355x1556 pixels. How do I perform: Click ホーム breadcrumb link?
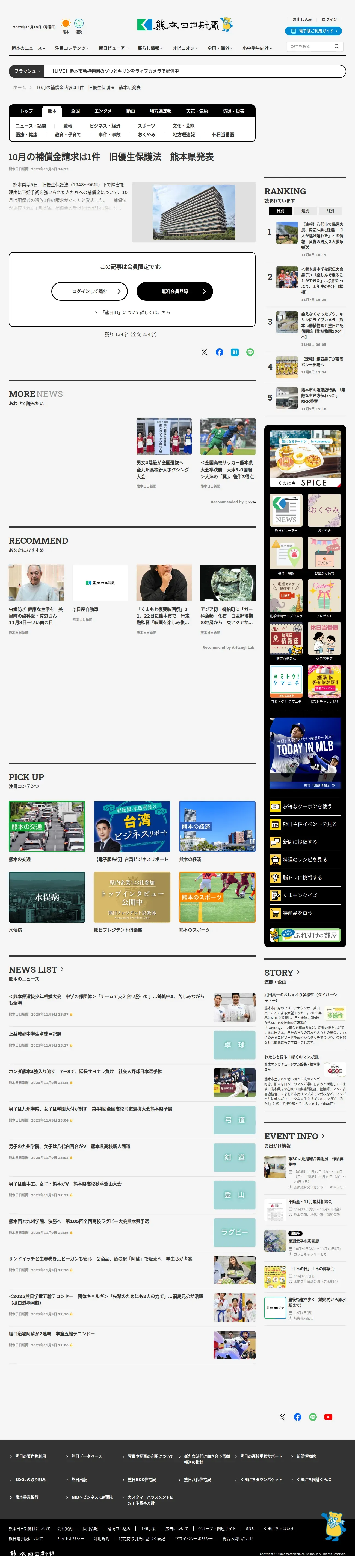tap(19, 88)
